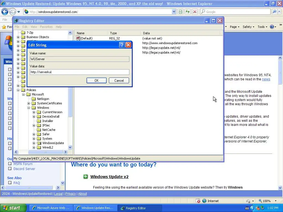
Task: Select the Installer folder icon
Action: [39, 121]
